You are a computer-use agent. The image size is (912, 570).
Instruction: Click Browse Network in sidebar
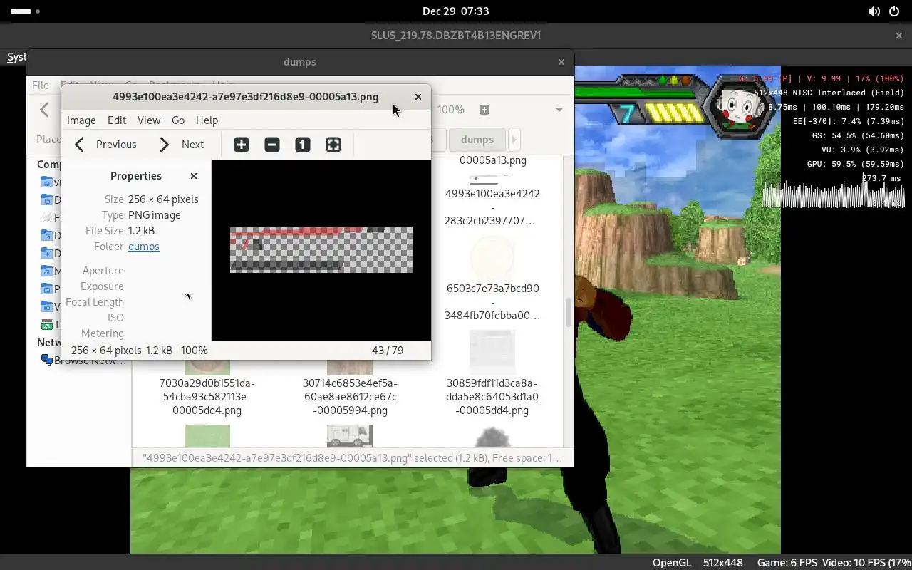[x=84, y=361]
